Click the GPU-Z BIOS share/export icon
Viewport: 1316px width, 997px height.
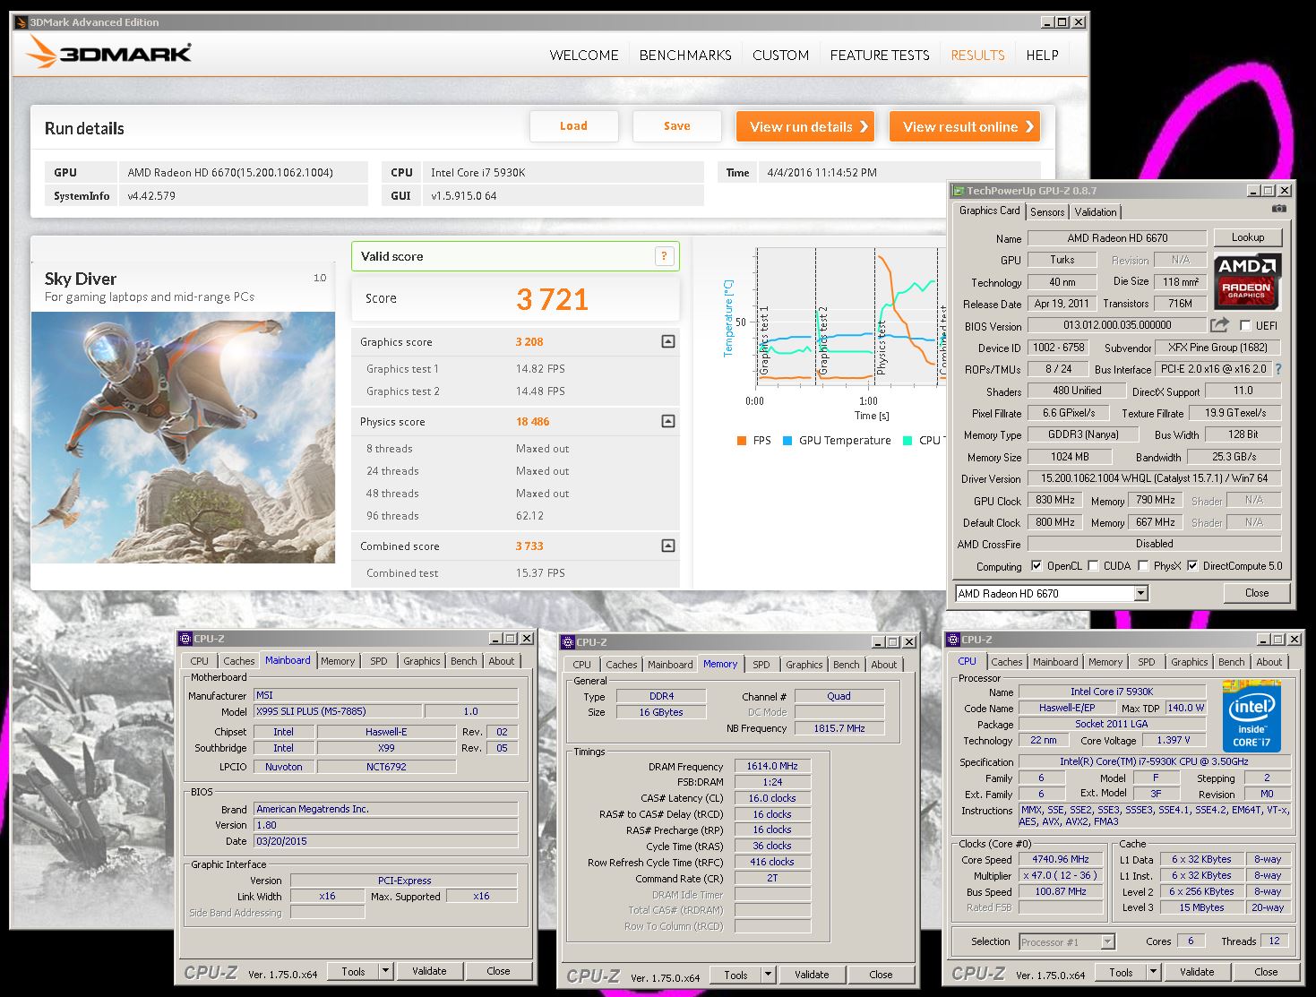click(x=1219, y=325)
